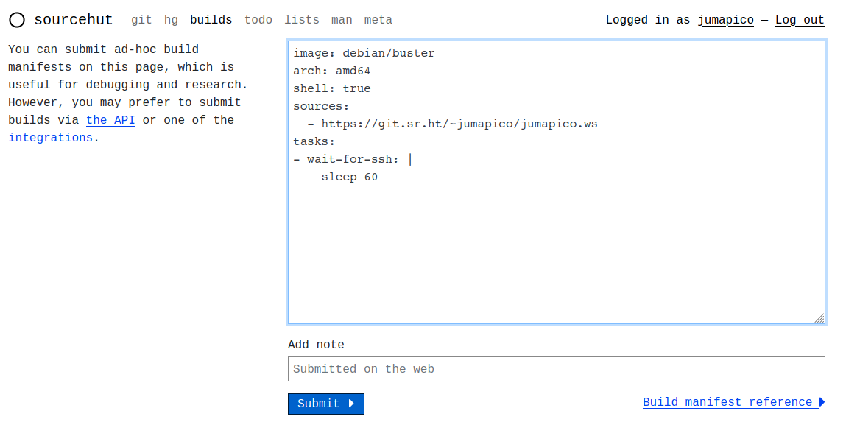Click the arrow after Build manifest reference
Screen dimensions: 846x422
pos(822,402)
